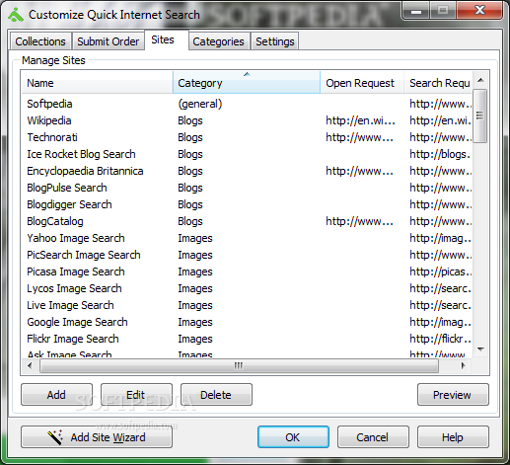This screenshot has height=465, width=510.
Task: Click the Add button
Action: point(56,395)
